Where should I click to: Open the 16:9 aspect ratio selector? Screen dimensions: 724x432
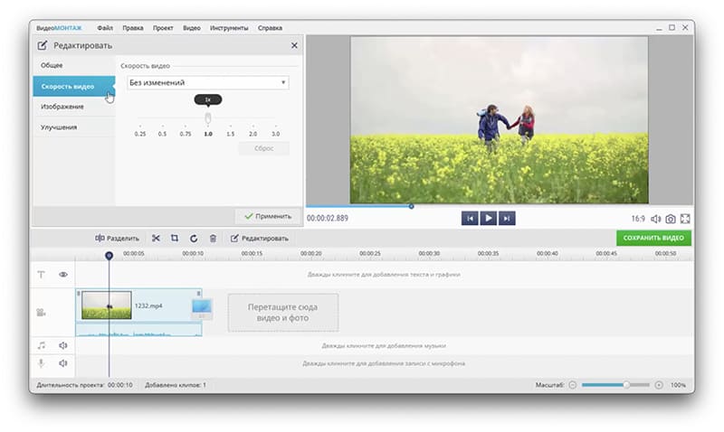coord(638,219)
